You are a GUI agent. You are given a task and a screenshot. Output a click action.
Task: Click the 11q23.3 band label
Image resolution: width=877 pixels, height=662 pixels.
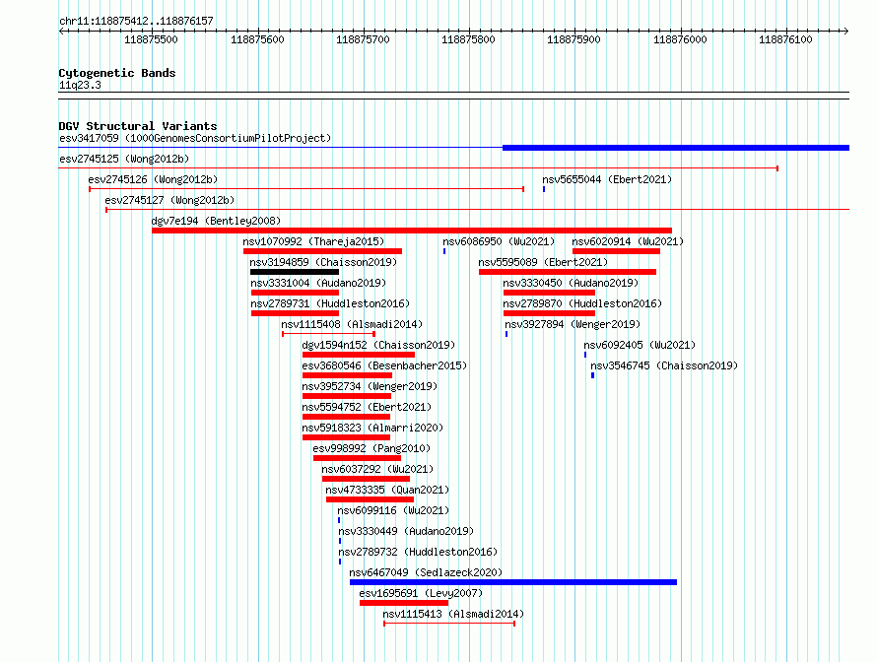pos(80,85)
